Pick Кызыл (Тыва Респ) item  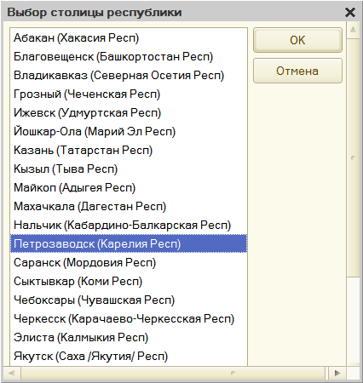(129, 169)
